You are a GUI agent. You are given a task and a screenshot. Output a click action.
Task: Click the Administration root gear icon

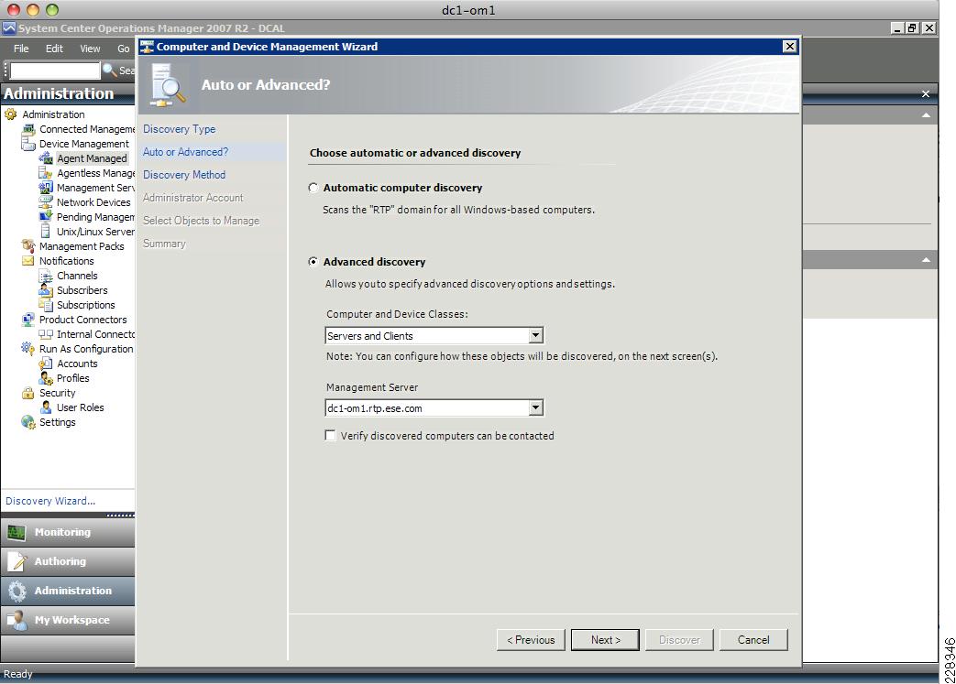pos(10,114)
